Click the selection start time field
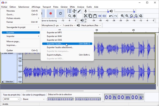The width and height of the screenshot is (159, 106). tap(60, 99)
